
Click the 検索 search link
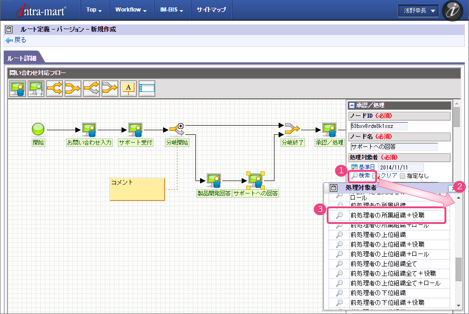click(364, 175)
